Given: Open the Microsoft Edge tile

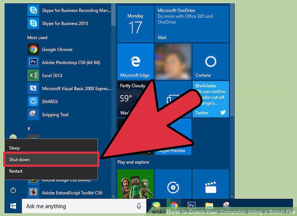Looking at the screenshot, I should click(135, 61).
